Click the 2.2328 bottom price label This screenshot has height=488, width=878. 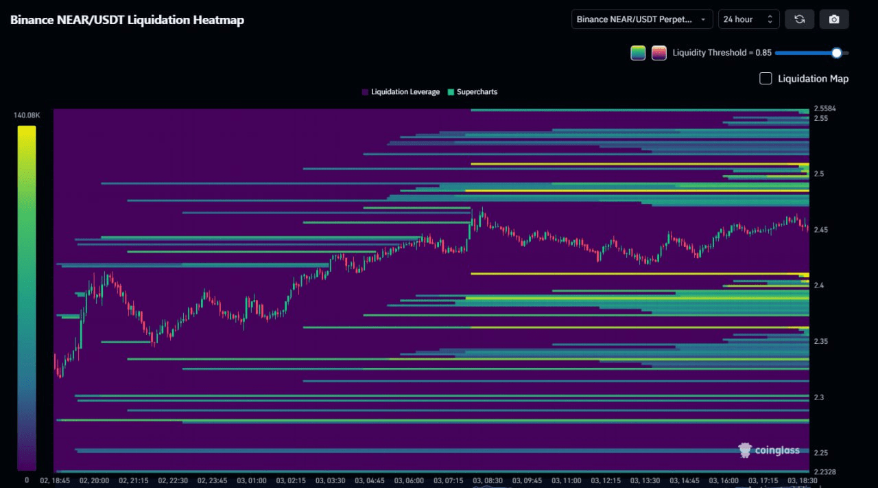(825, 472)
